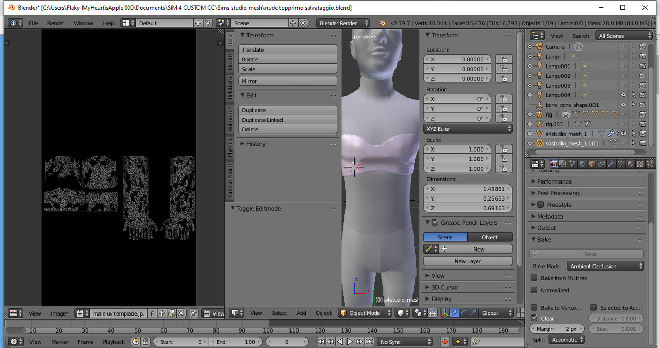
Task: Unlink the male uv template image (X icon)
Action: 181,313
